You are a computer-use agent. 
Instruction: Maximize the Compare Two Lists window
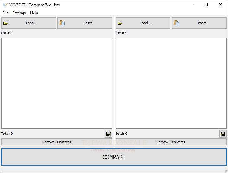(206, 5)
